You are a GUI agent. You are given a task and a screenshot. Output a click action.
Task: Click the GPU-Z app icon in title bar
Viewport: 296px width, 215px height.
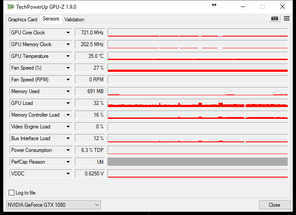pyautogui.click(x=10, y=7)
